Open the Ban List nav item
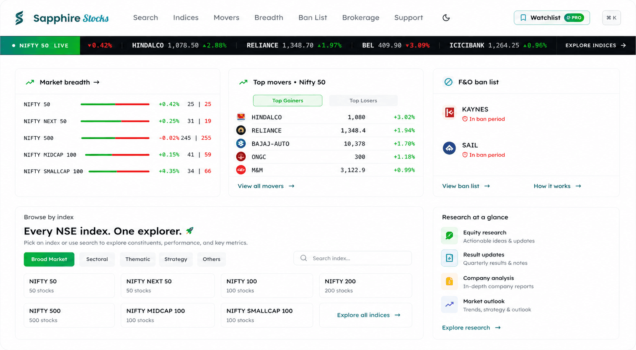 313,18
